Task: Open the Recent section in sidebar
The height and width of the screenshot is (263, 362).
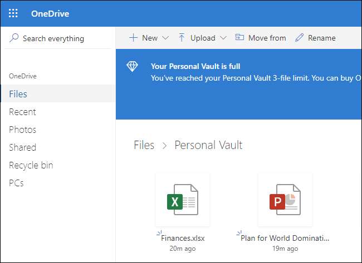Action: [22, 112]
